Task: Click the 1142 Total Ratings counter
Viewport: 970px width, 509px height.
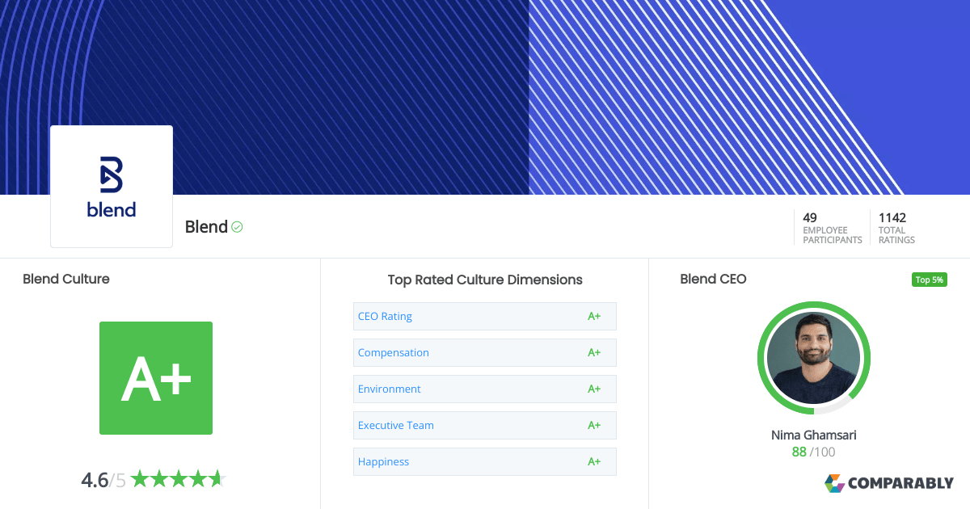Action: coord(896,227)
